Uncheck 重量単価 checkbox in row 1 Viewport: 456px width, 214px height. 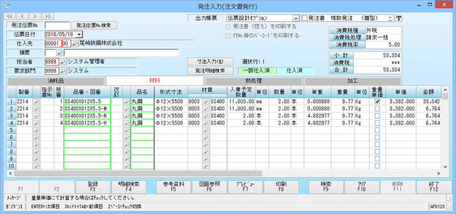click(377, 101)
